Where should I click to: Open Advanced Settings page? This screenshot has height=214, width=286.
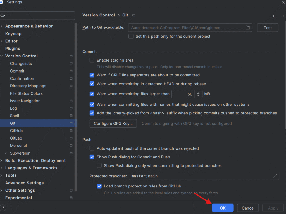pos(25,183)
